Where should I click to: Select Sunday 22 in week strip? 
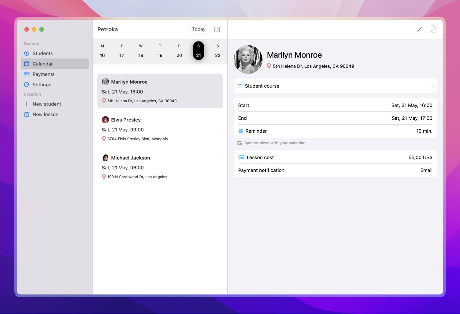pos(218,51)
